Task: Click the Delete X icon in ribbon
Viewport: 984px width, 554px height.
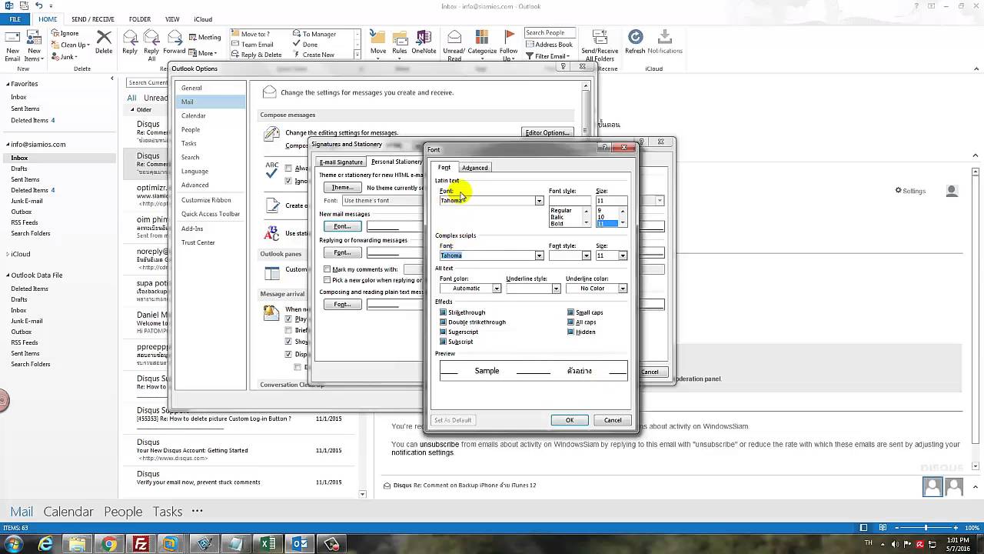Action: [x=104, y=38]
